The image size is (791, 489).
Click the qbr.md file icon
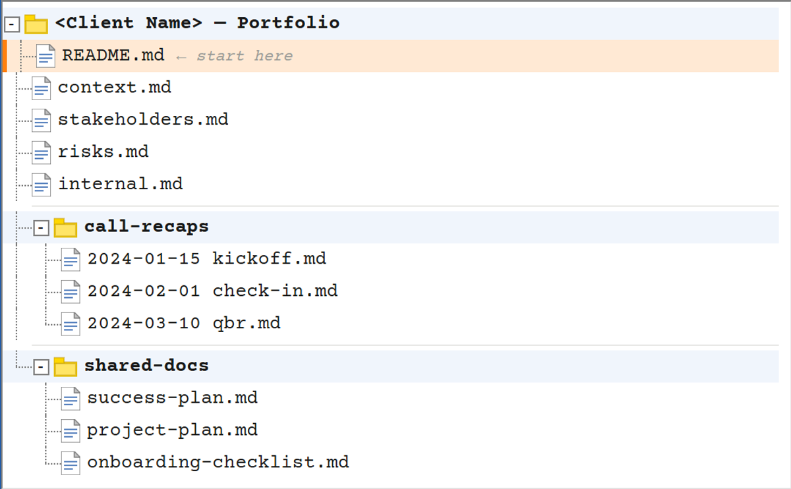point(71,324)
